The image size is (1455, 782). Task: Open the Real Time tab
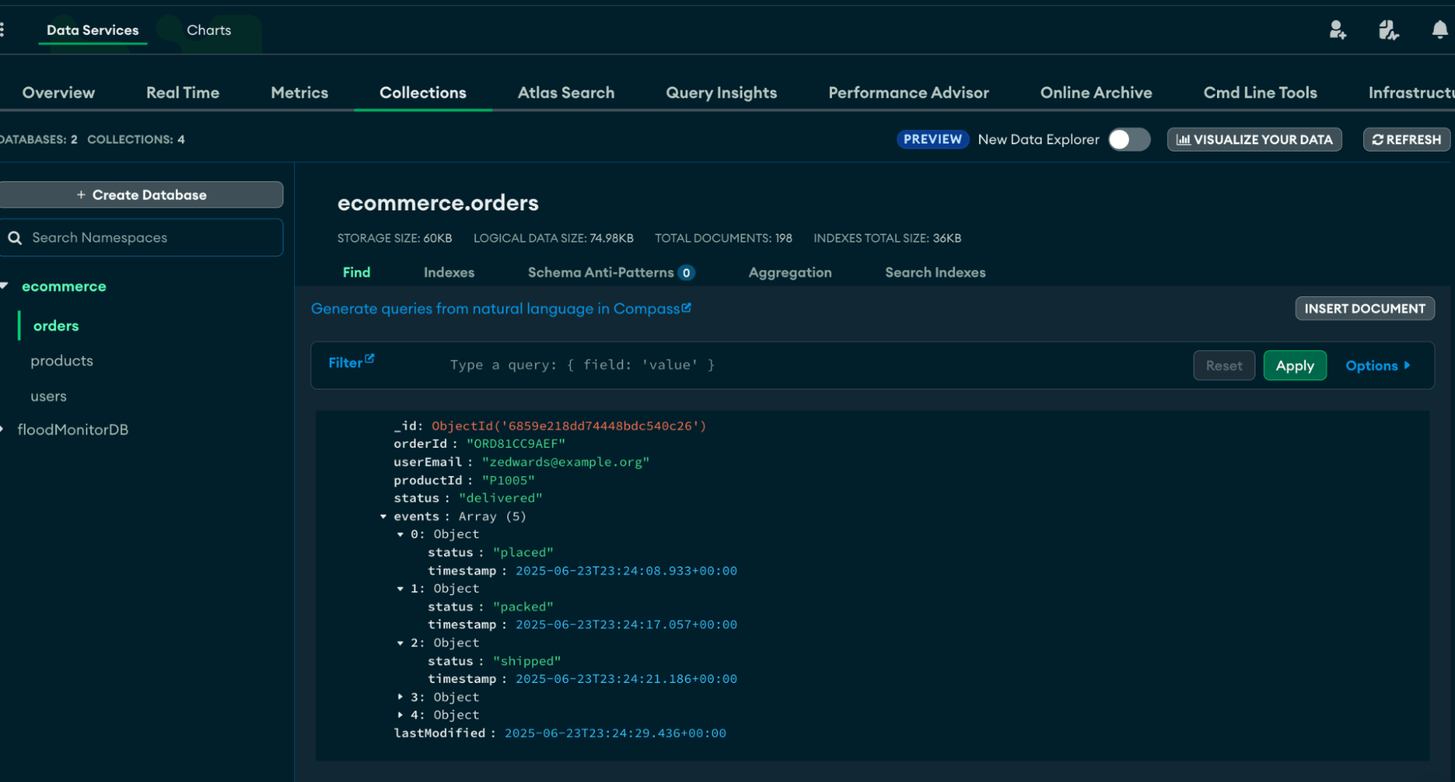pos(183,92)
